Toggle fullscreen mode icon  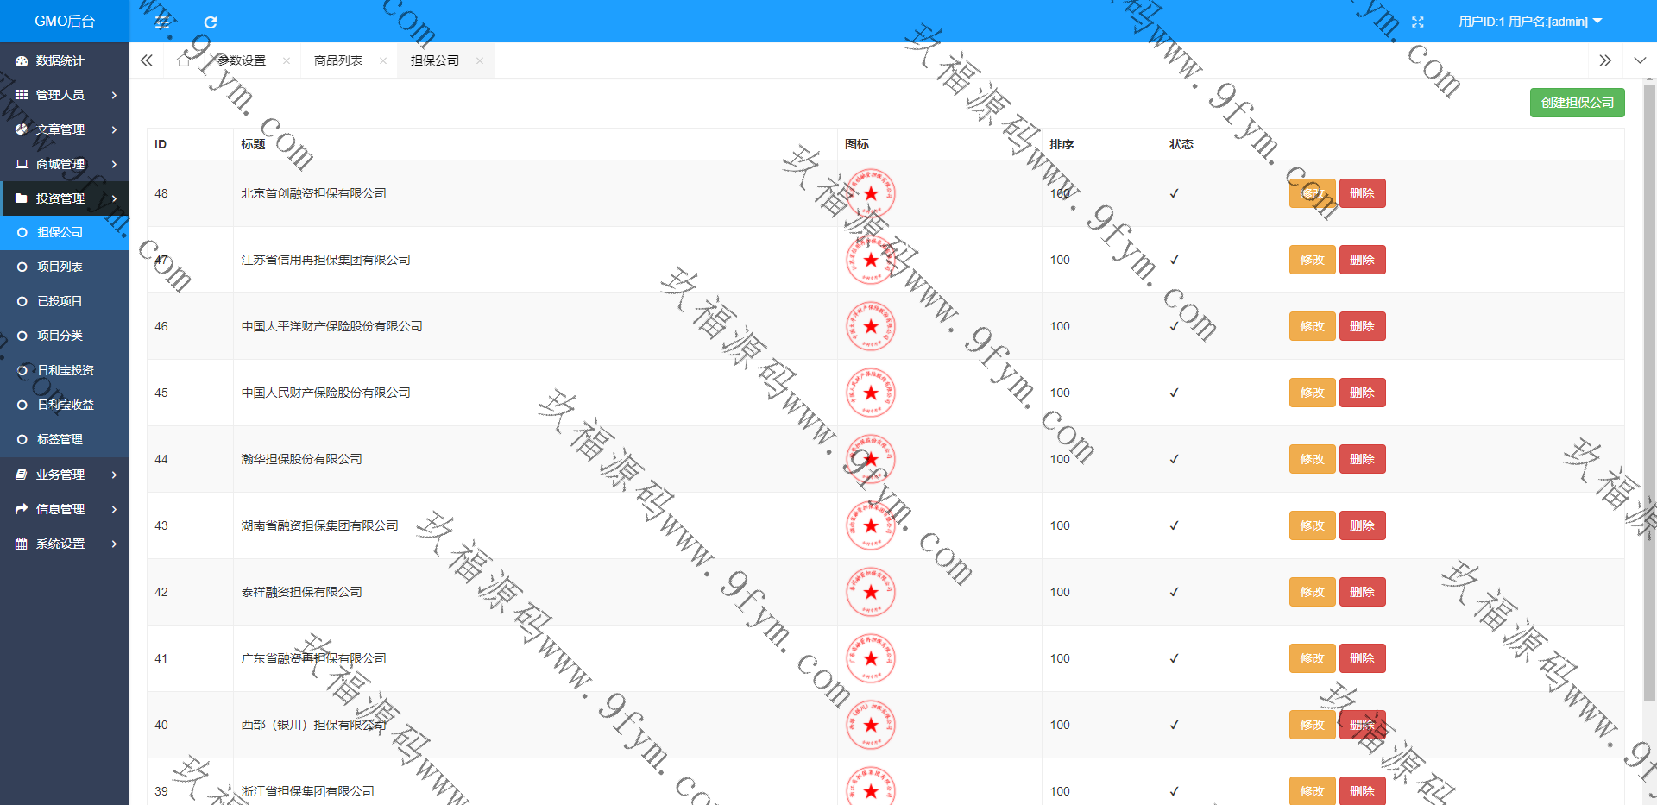(1417, 22)
